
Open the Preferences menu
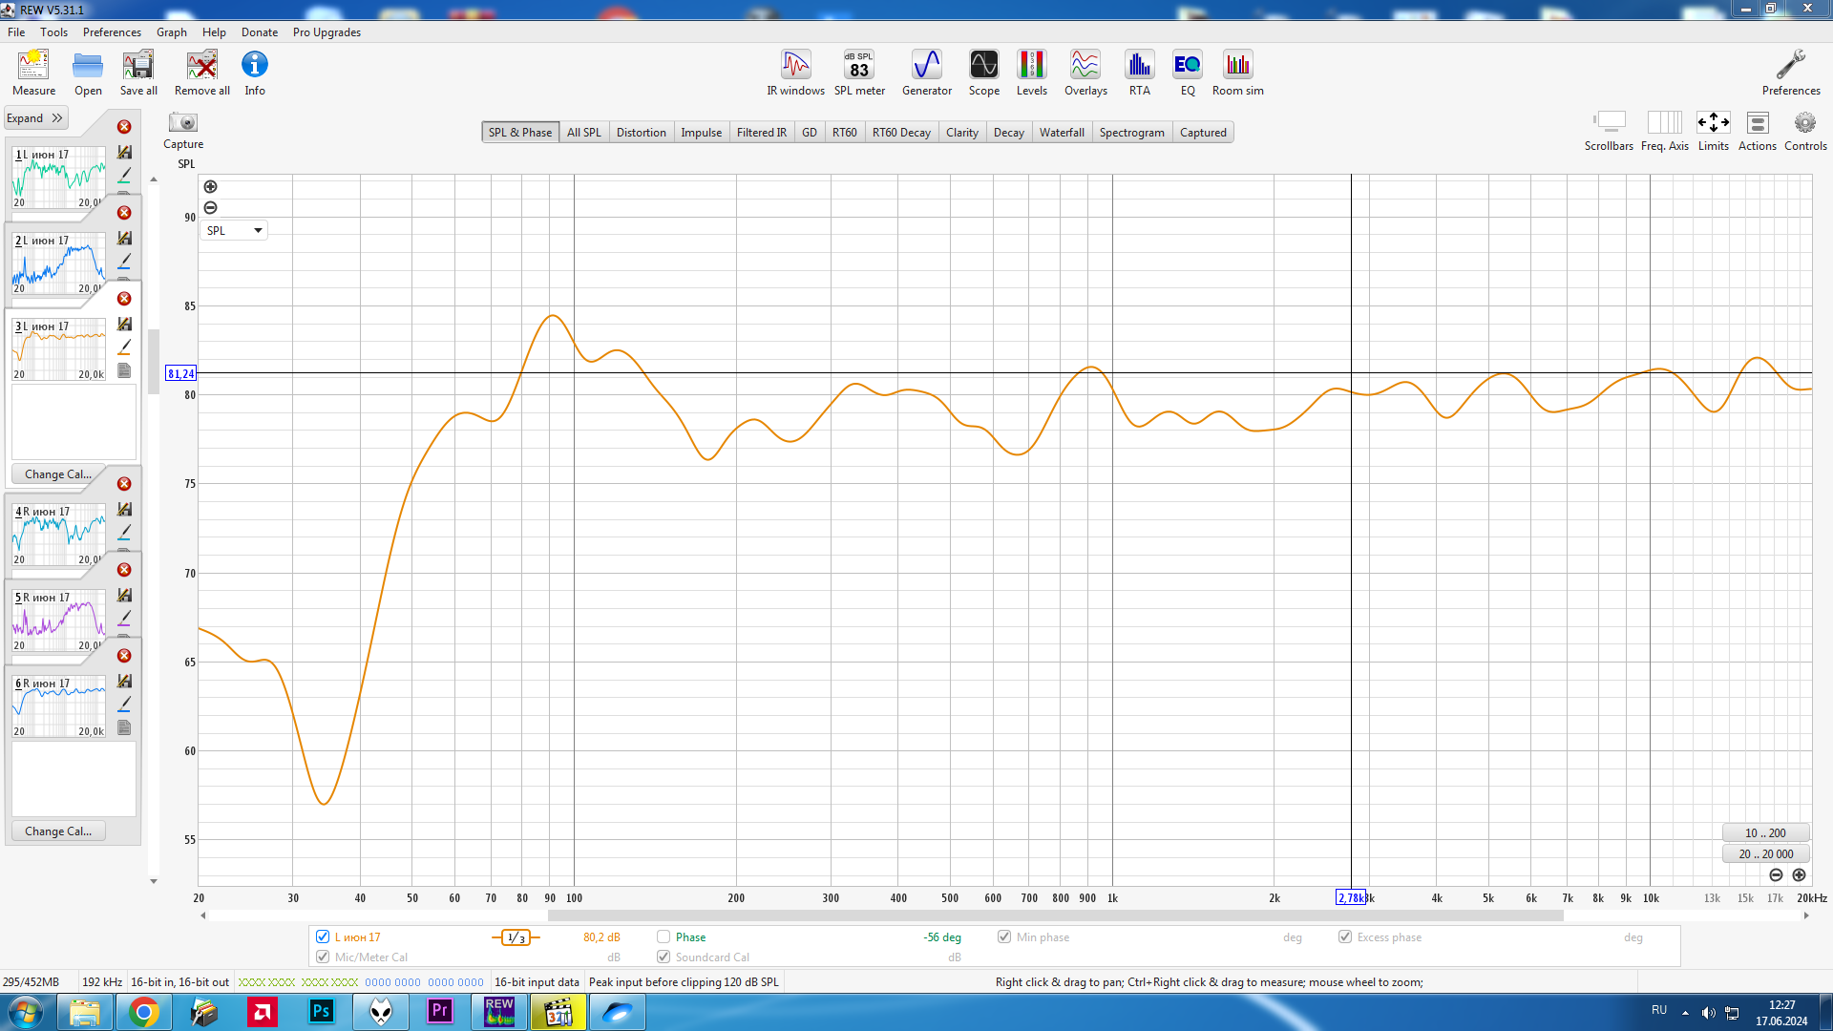pyautogui.click(x=112, y=32)
